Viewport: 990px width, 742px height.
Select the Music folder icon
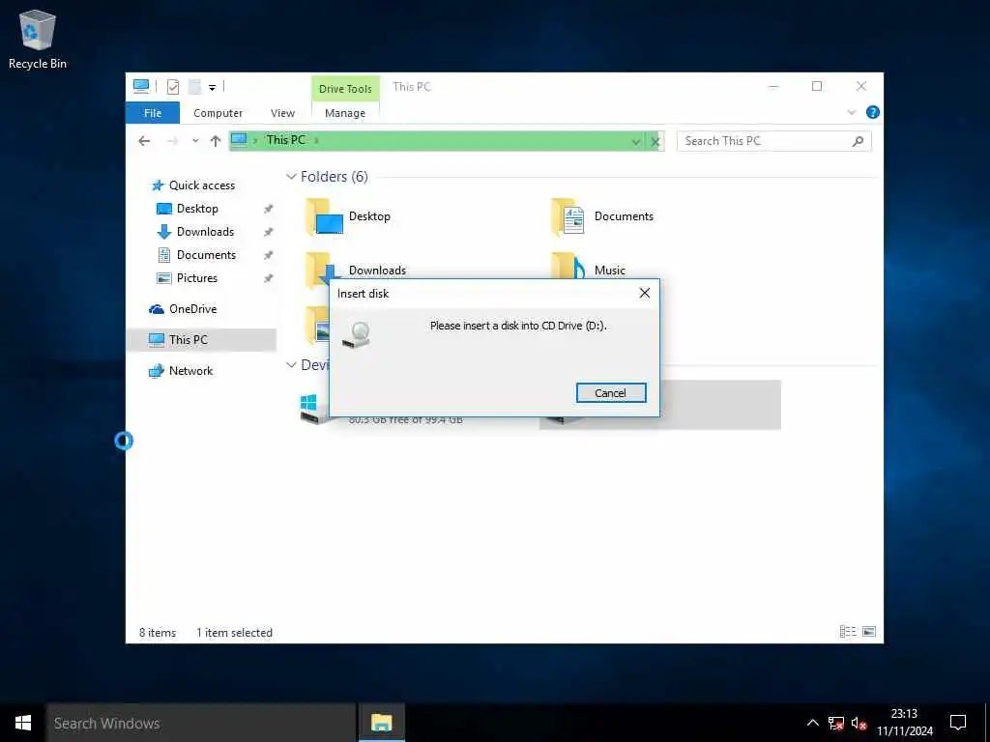(568, 267)
